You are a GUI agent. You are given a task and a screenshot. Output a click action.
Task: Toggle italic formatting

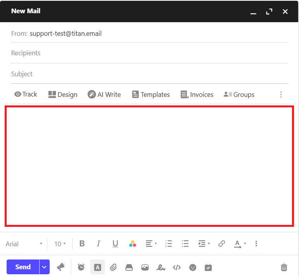[x=98, y=244]
